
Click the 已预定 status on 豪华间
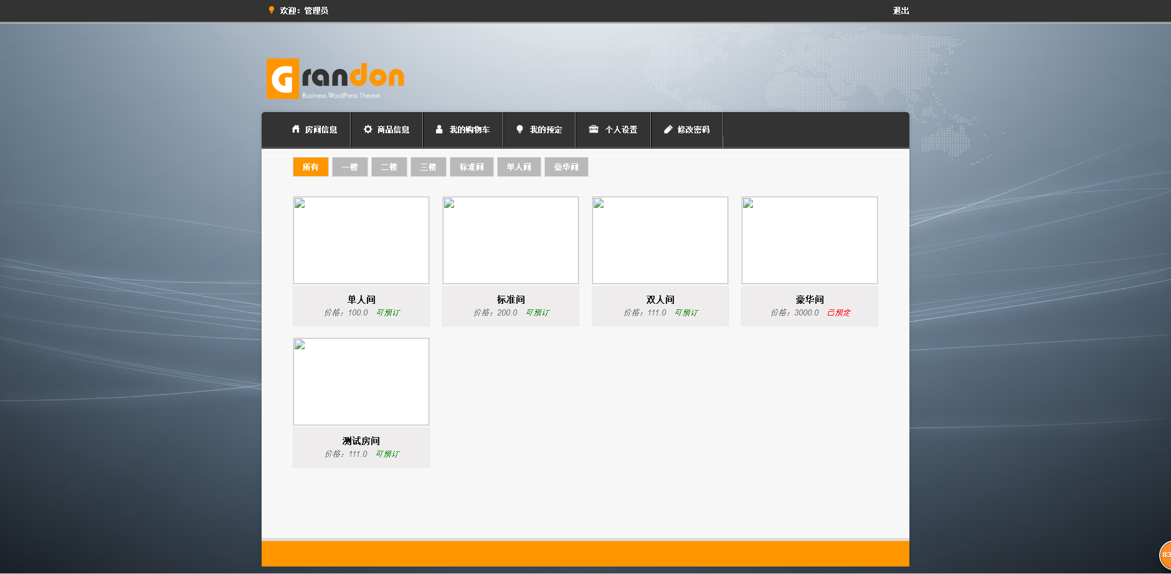839,313
